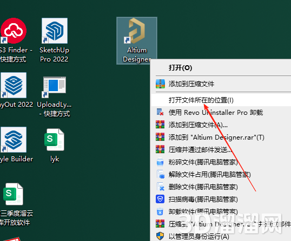Choose 解除文件占用(腾讯电脑管家) entry
This screenshot has height=241, width=291.
pos(221,175)
